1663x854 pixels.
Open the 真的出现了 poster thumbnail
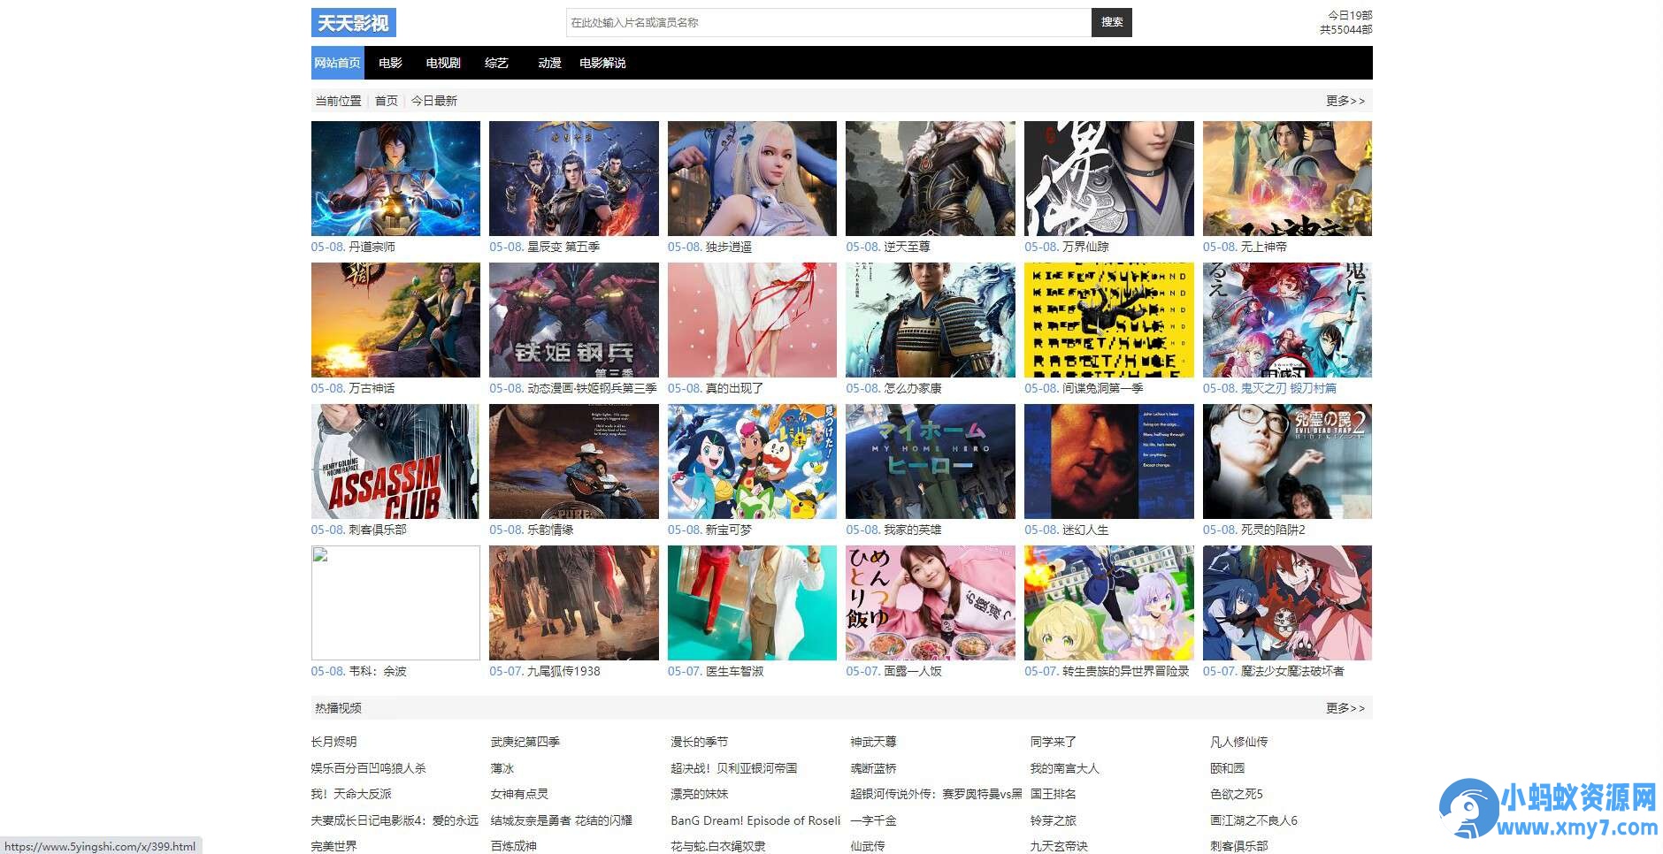[x=752, y=320]
